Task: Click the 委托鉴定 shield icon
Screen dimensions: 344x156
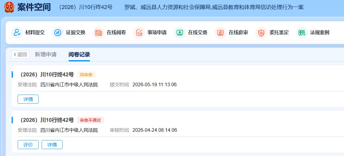Action: [261, 33]
